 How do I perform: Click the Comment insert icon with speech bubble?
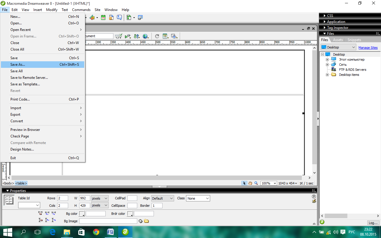119,18
